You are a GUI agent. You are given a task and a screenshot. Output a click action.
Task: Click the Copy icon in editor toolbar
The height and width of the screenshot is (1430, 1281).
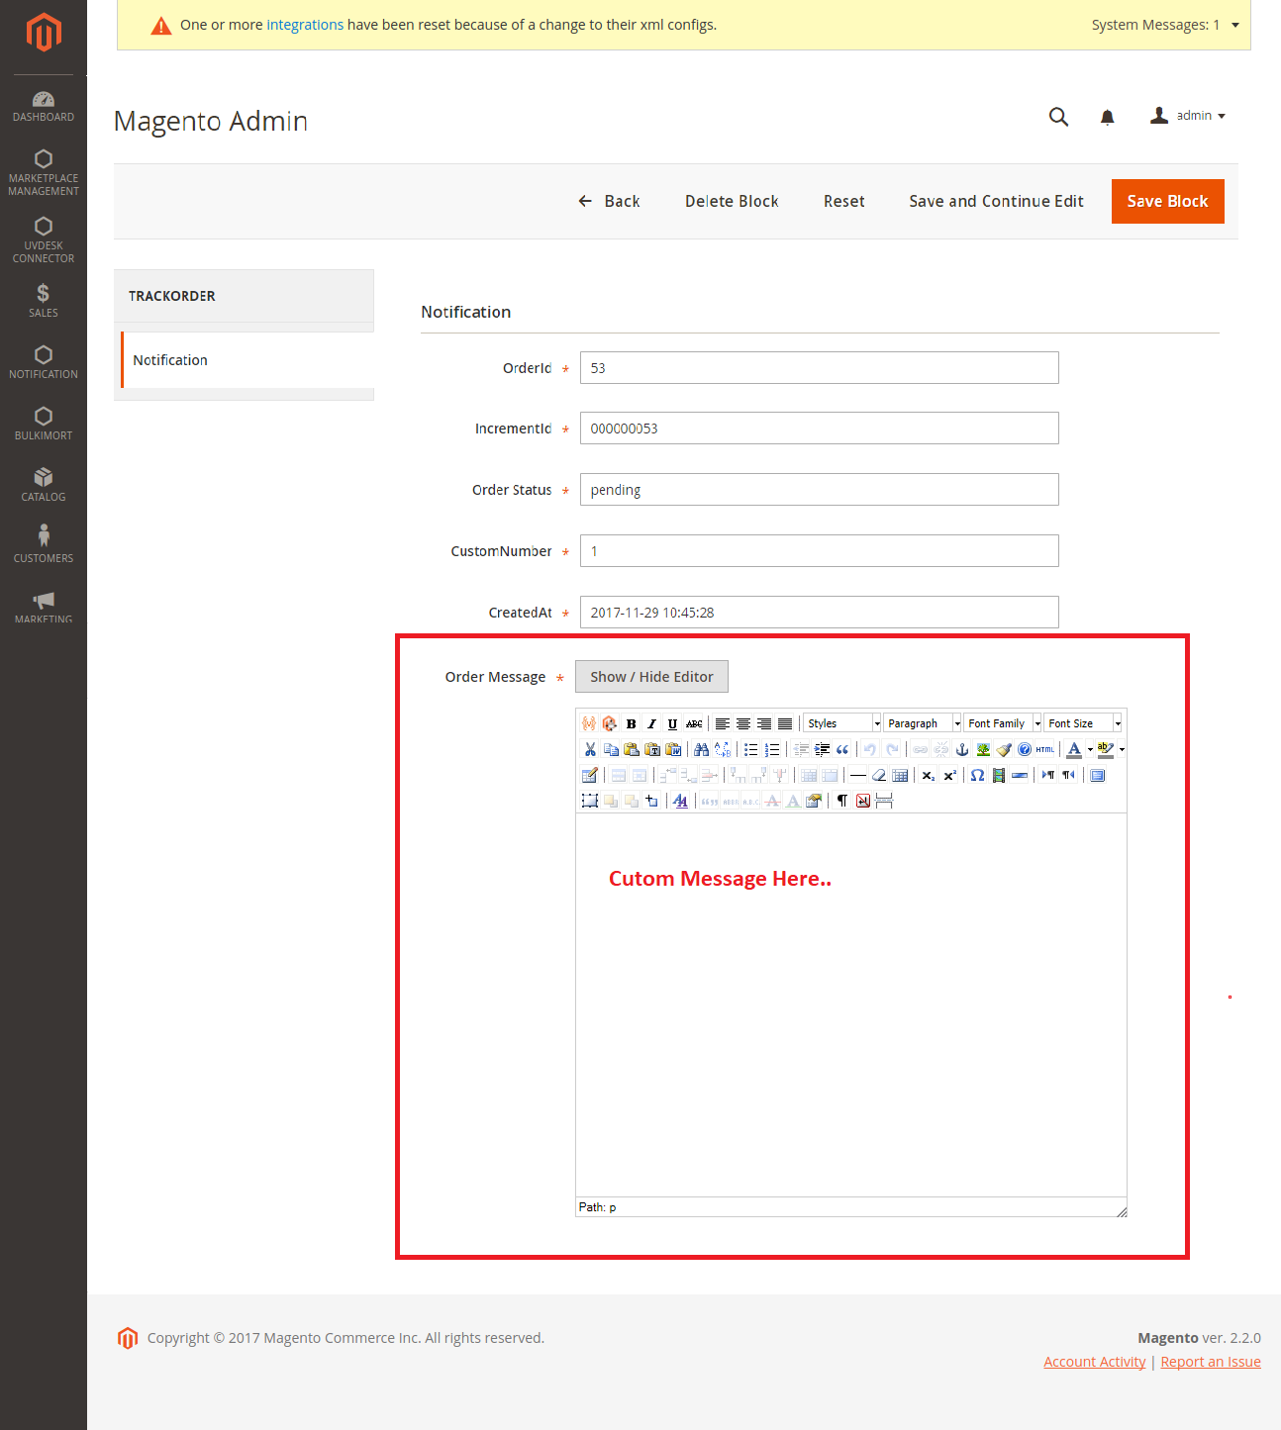(612, 750)
